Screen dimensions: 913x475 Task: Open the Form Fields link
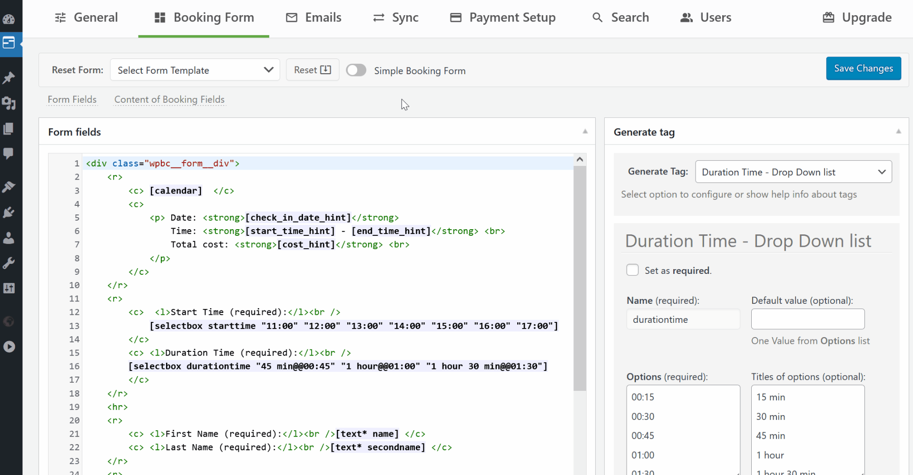[72, 99]
